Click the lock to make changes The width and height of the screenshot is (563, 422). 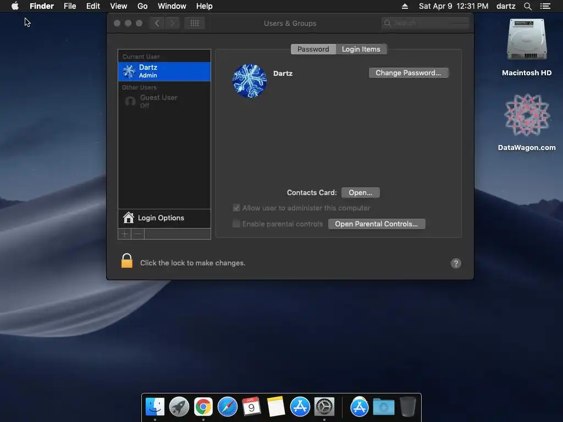tap(127, 261)
